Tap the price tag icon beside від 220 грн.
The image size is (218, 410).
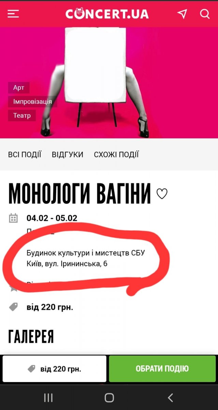tap(13, 307)
